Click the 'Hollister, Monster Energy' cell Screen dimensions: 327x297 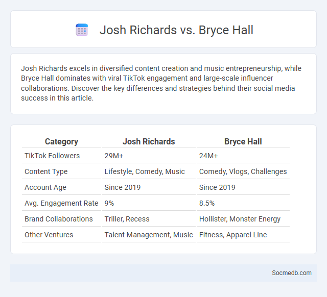coord(240,219)
